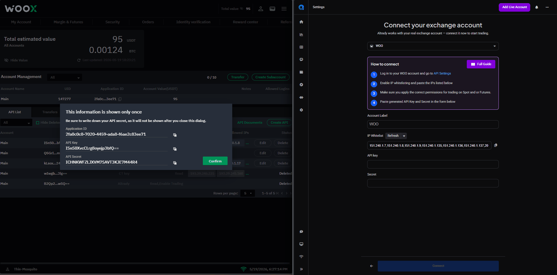The width and height of the screenshot is (557, 275).
Task: Expand the Altrady sidebar with double chevron
Action: coord(301,269)
